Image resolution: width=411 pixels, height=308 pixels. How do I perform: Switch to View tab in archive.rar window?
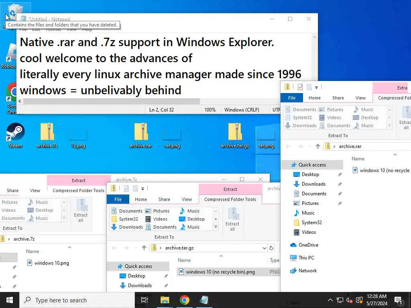(361, 98)
